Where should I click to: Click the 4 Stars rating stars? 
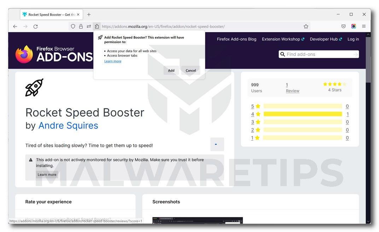click(x=334, y=84)
